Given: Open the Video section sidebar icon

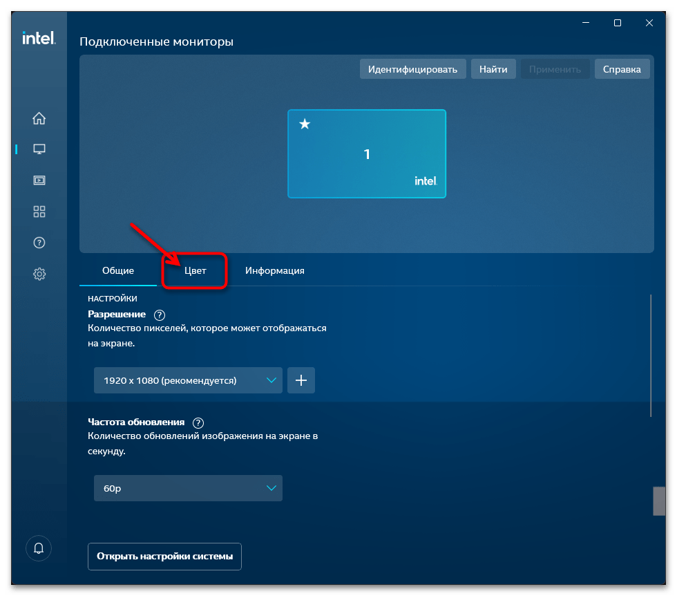Looking at the screenshot, I should 39,180.
